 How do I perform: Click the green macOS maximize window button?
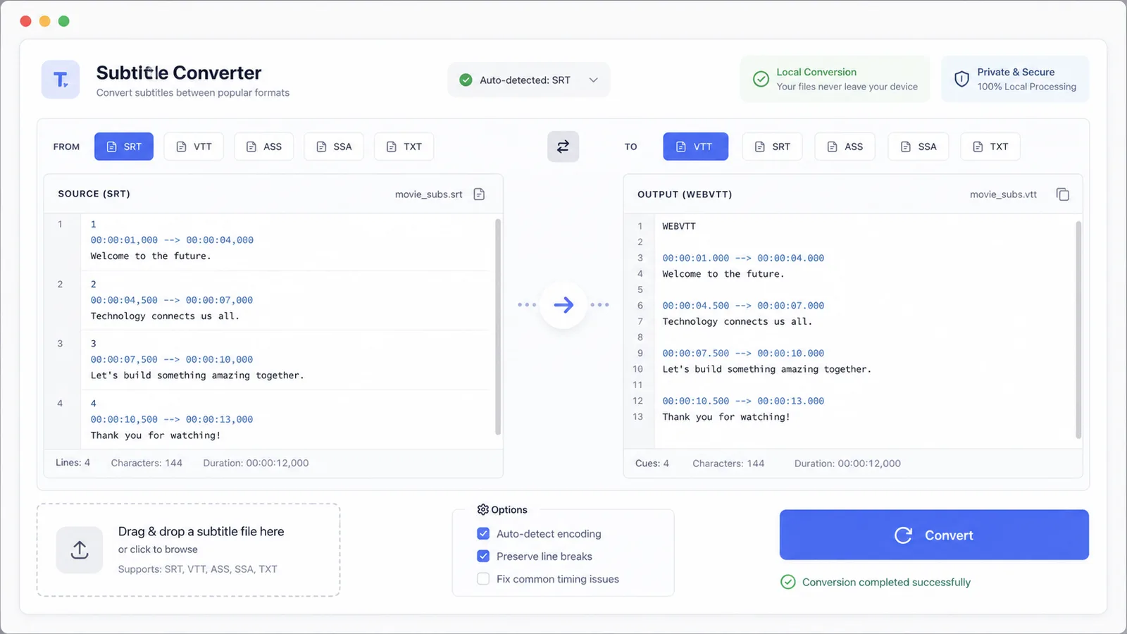tap(64, 21)
